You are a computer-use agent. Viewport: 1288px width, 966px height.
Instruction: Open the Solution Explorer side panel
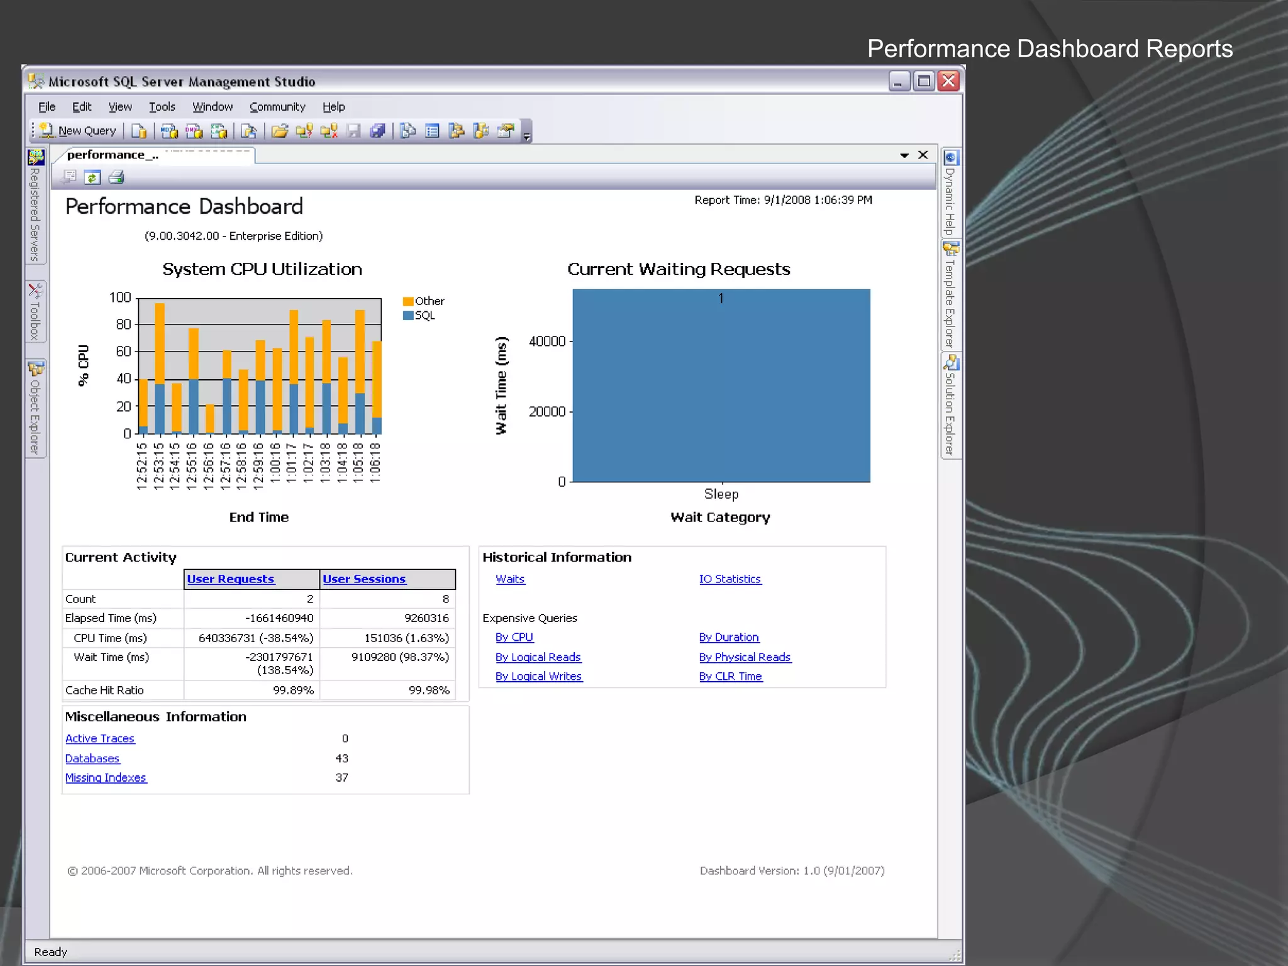[950, 406]
